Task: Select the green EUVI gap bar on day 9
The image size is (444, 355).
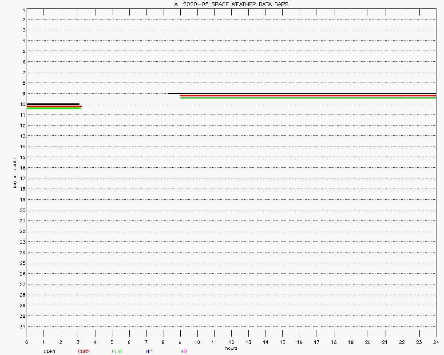Action: (308, 98)
